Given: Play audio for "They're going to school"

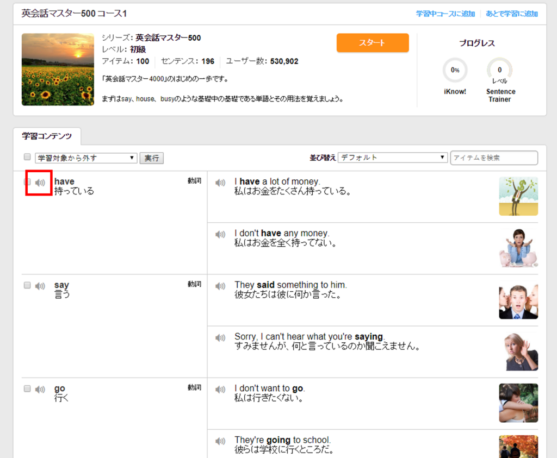Looking at the screenshot, I should pyautogui.click(x=220, y=441).
